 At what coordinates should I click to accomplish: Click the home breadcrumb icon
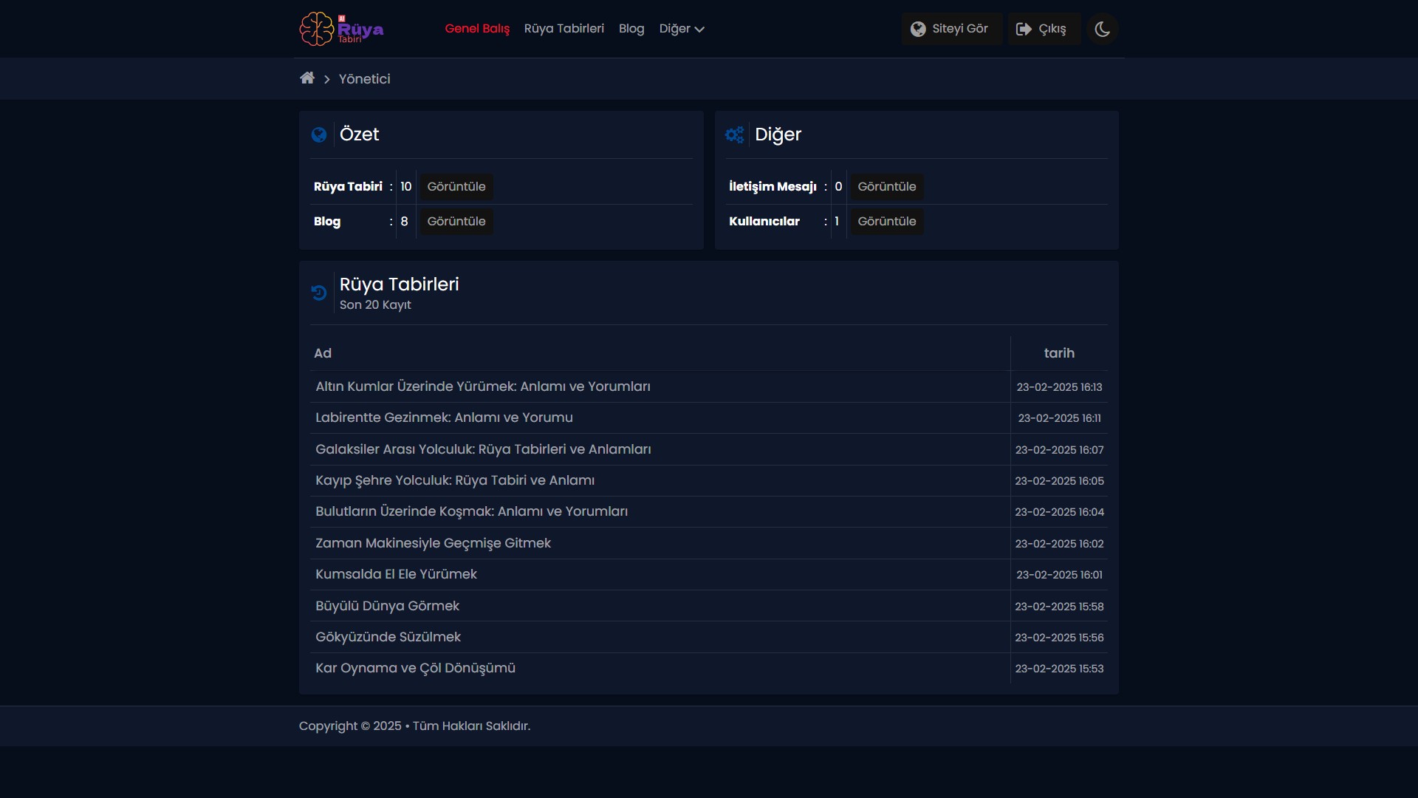(307, 78)
